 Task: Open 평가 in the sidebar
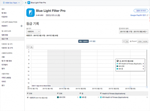[3, 69]
